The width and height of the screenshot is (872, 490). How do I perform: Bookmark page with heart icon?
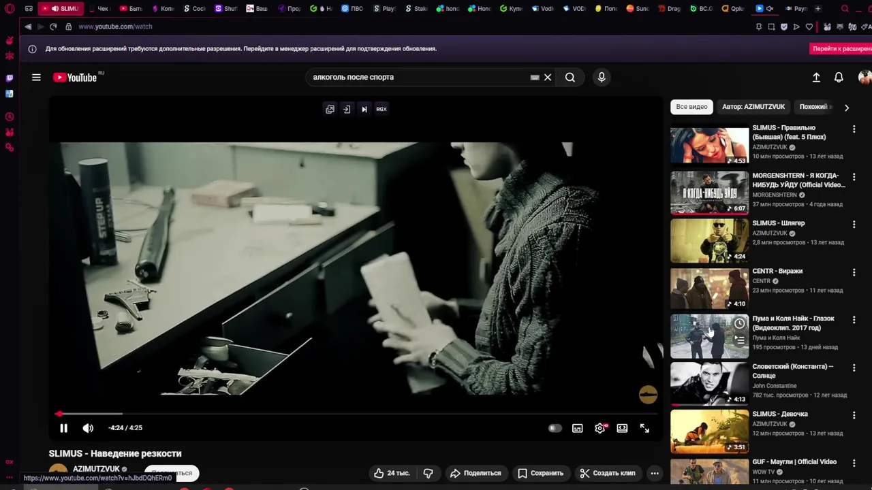(809, 27)
